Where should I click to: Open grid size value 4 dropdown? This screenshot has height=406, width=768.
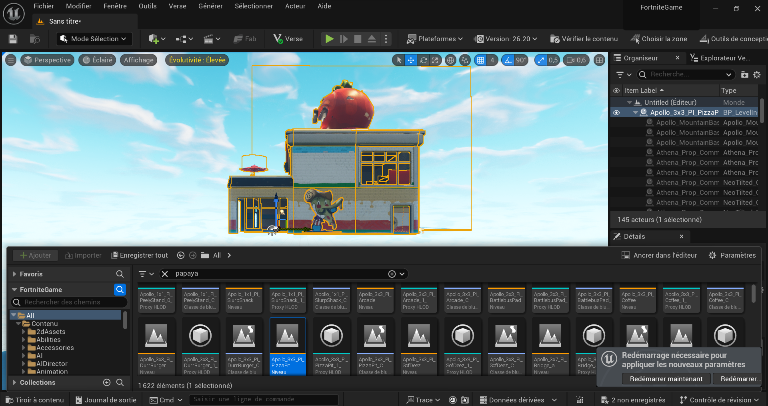coord(492,60)
